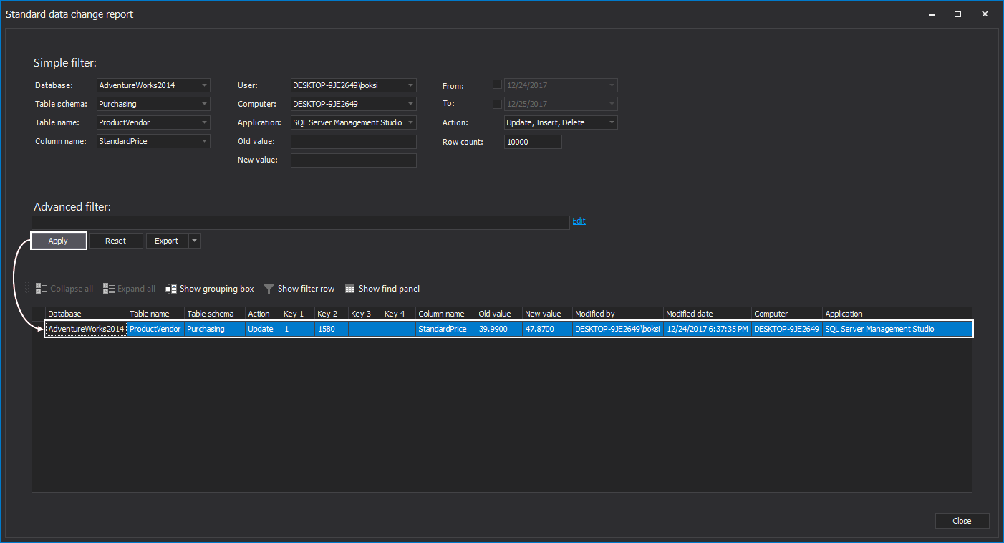The width and height of the screenshot is (1004, 543).
Task: Click the Show find panel icon
Action: click(350, 289)
